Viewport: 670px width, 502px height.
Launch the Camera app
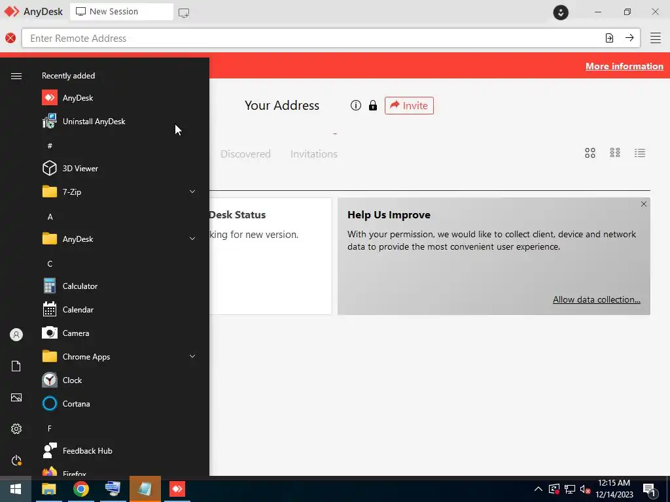point(120,333)
